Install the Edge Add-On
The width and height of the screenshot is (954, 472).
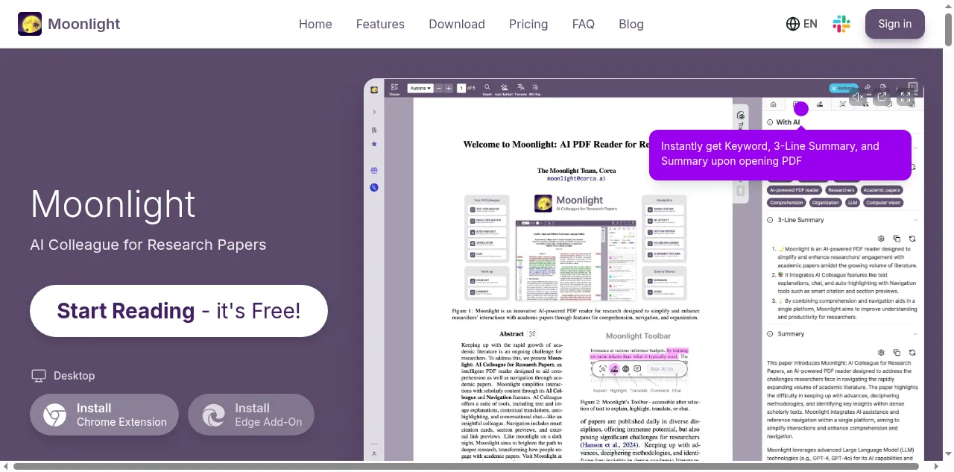[x=251, y=415]
